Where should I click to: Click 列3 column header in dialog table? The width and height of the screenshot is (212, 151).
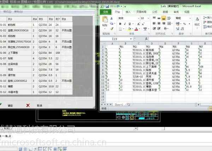[x=19, y=19]
